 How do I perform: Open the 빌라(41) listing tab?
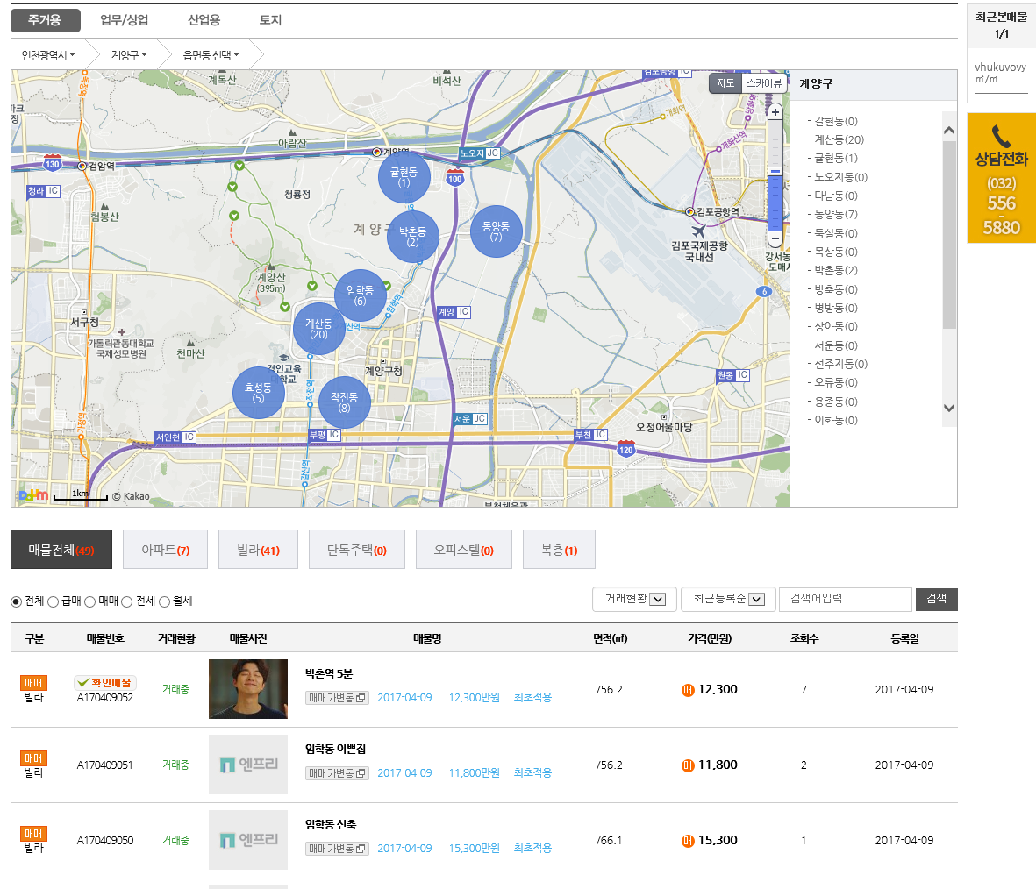click(258, 550)
